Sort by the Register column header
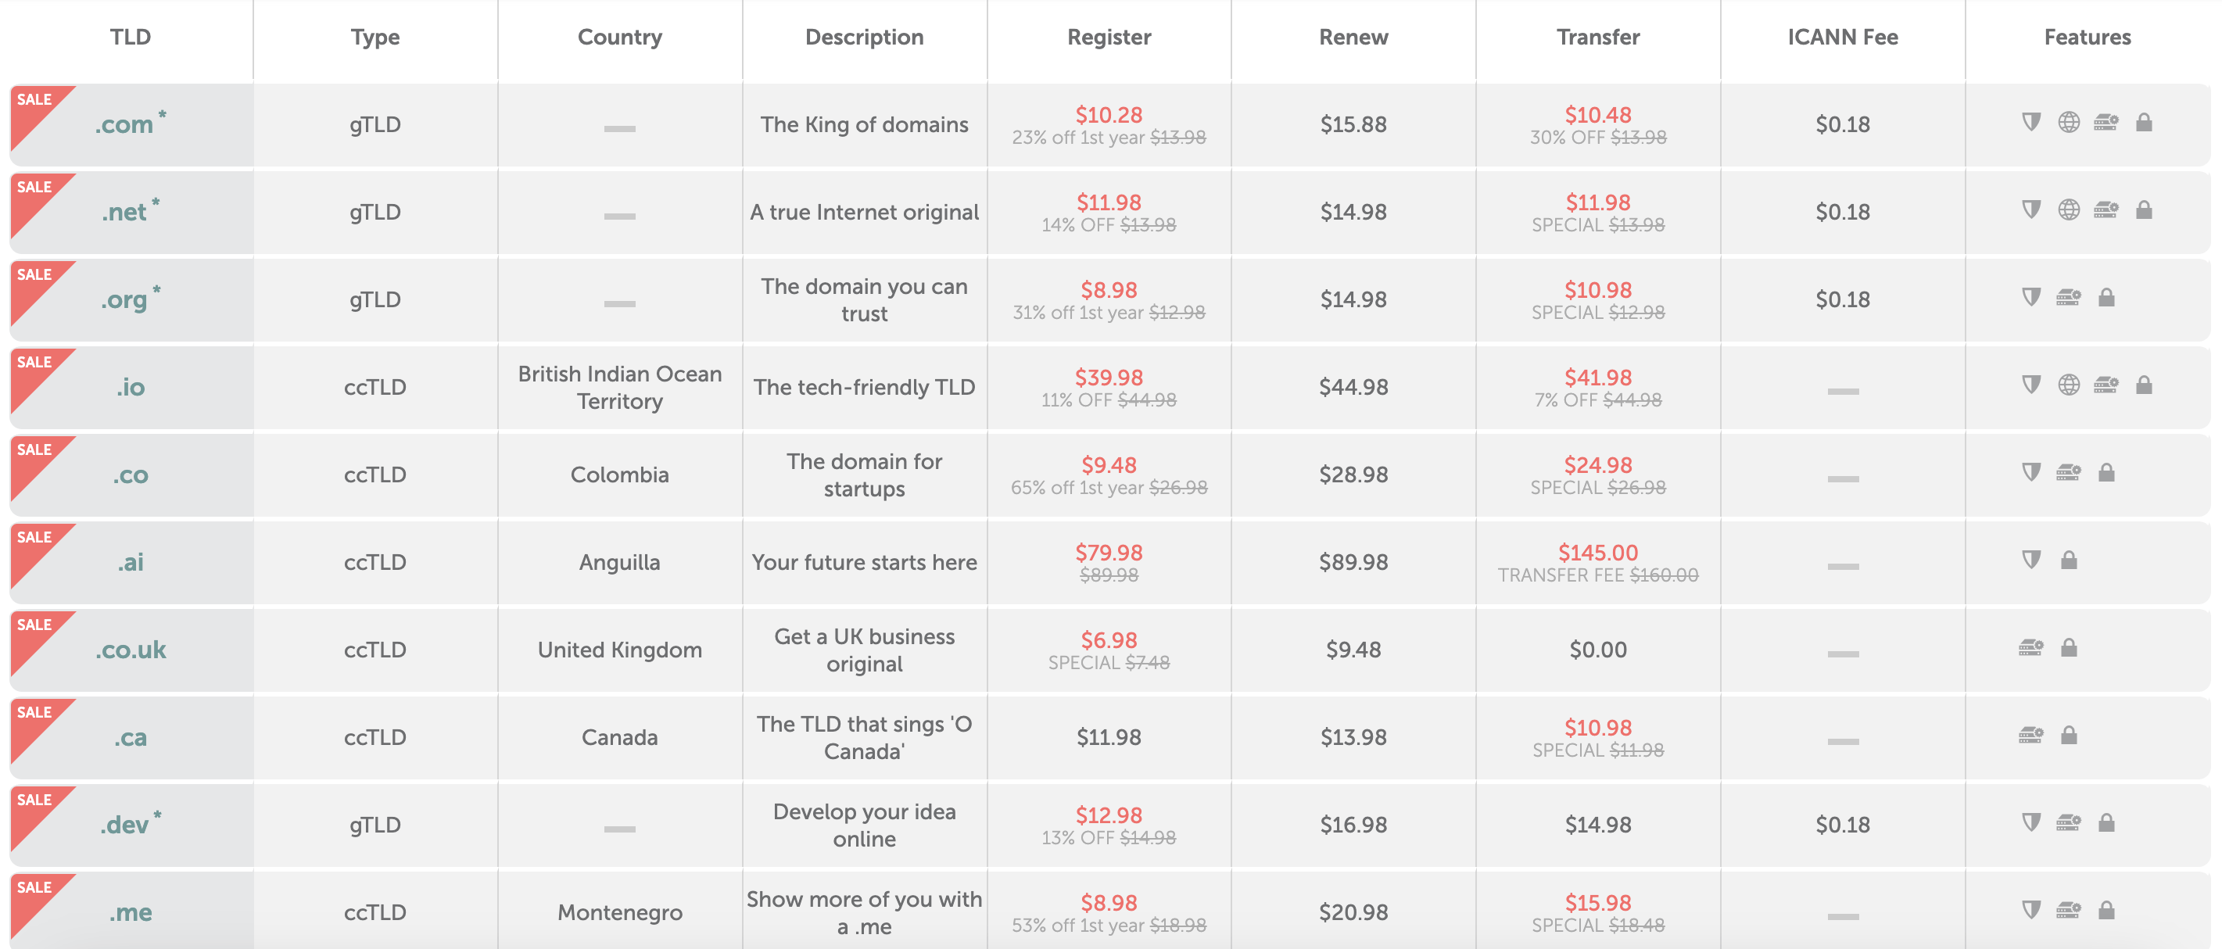This screenshot has height=949, width=2222. click(x=1109, y=37)
